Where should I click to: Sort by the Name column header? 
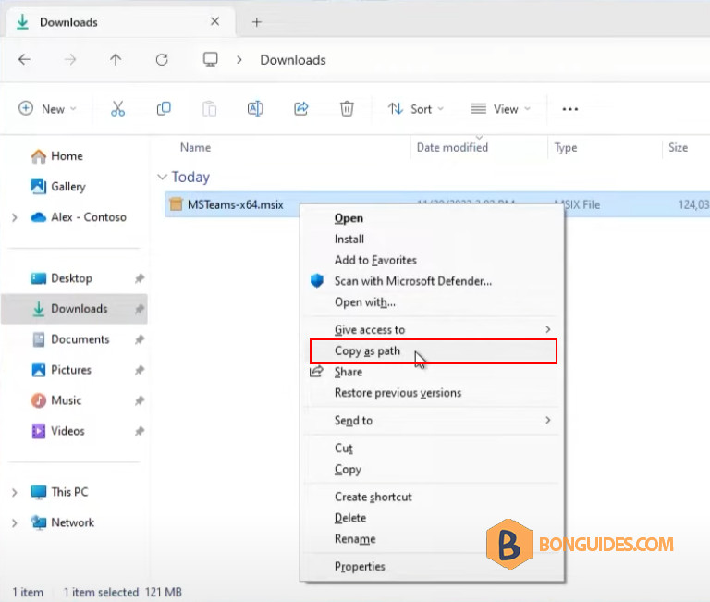click(195, 148)
